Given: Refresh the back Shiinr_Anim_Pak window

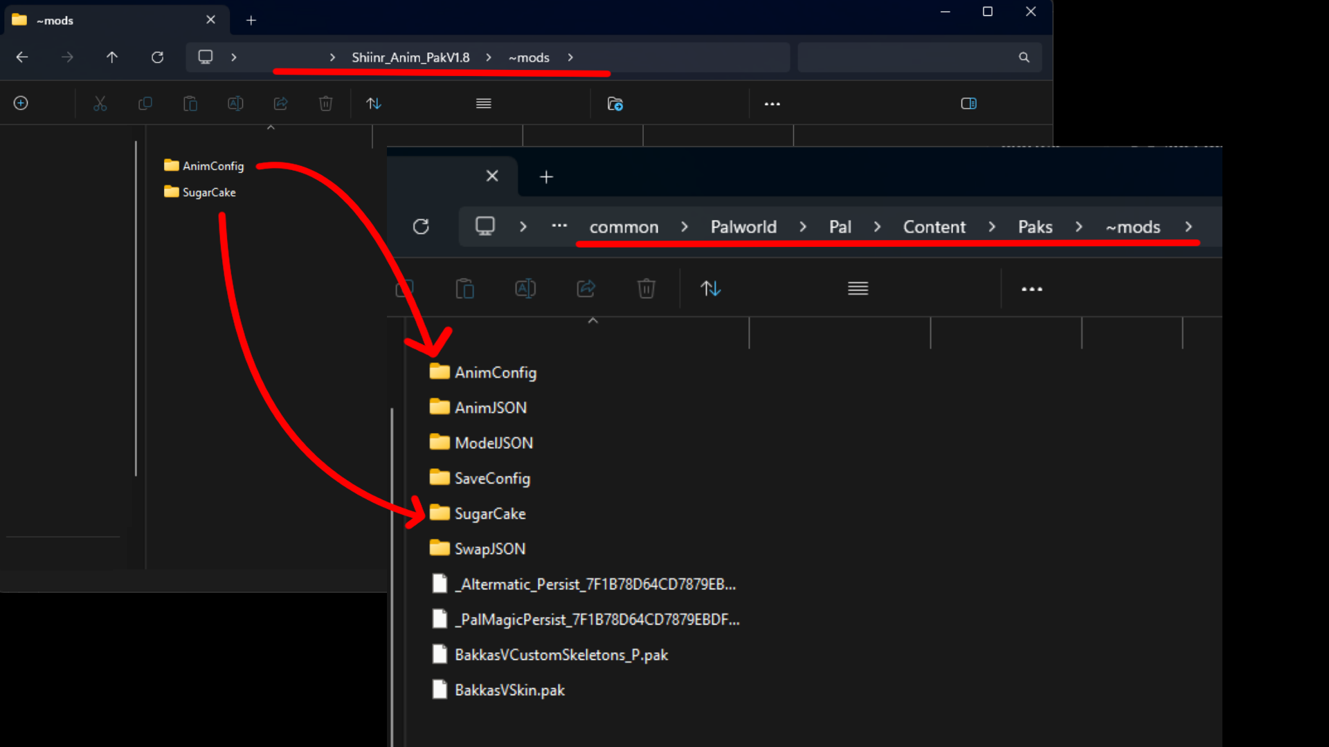Looking at the screenshot, I should point(158,57).
